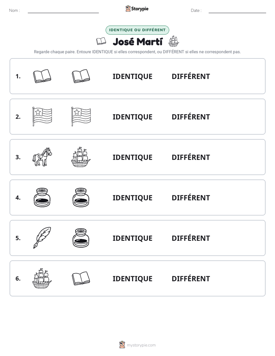The width and height of the screenshot is (275, 356).
Task: Click the ink bottle icon in row 5
Action: (x=81, y=238)
